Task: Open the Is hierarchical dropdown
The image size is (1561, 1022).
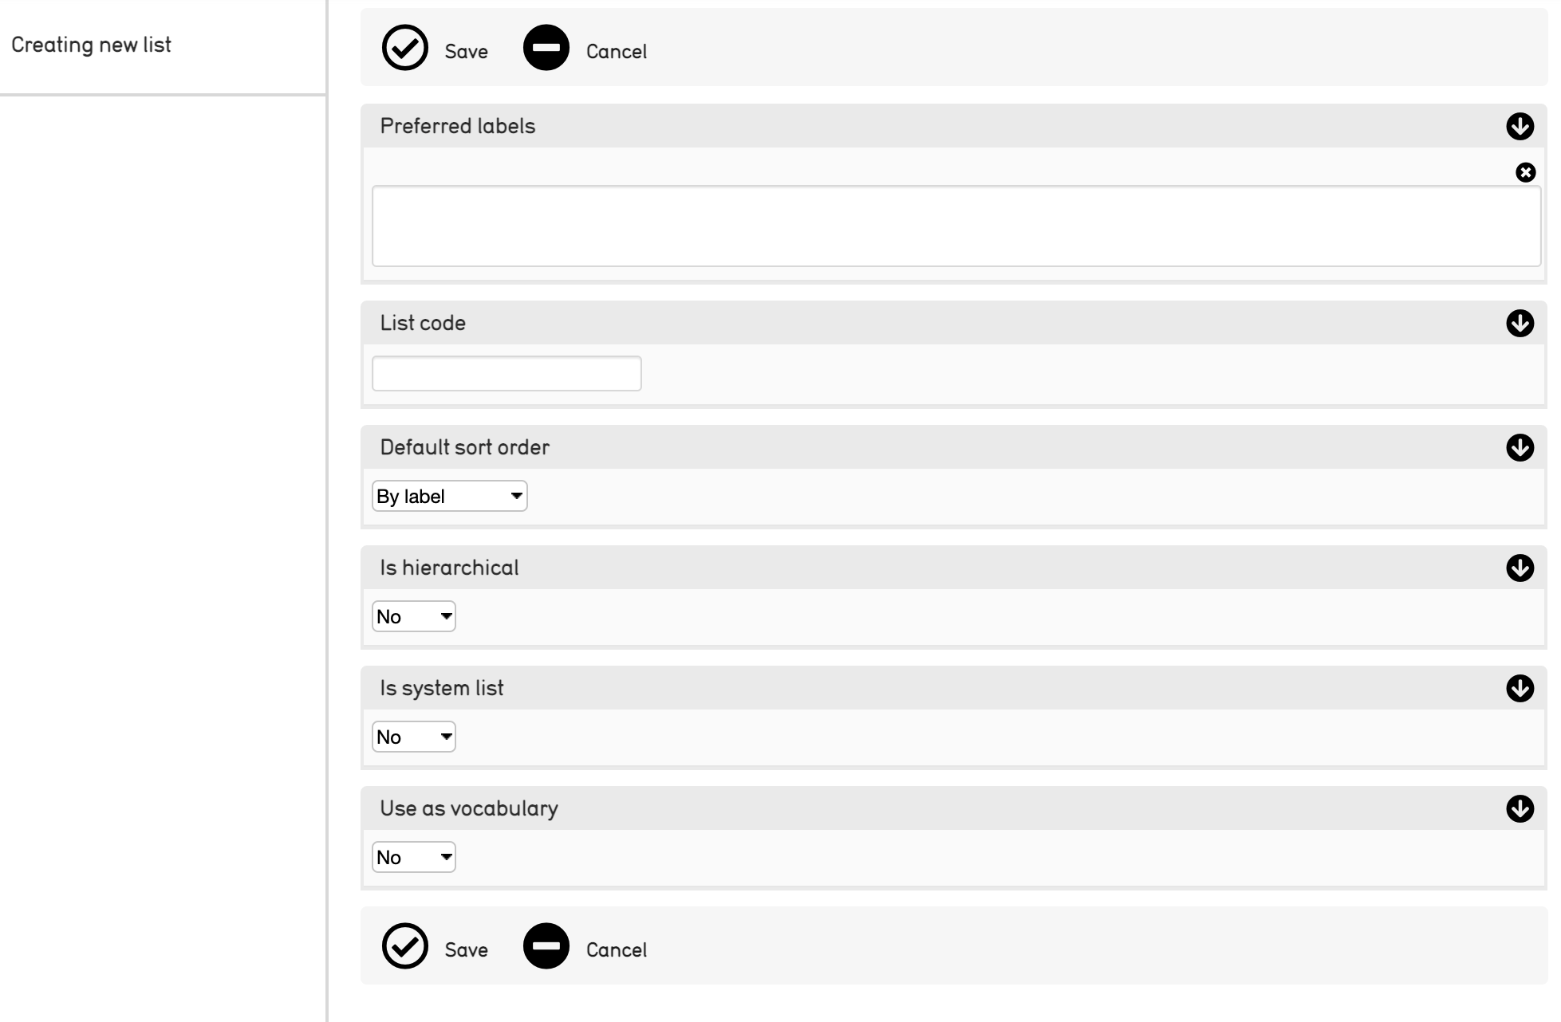Action: [413, 616]
